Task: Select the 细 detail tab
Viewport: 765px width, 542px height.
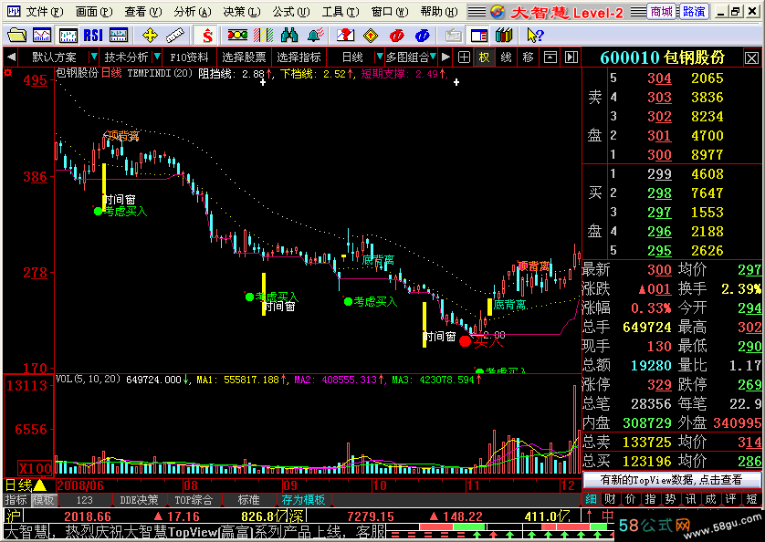Action: 591,499
